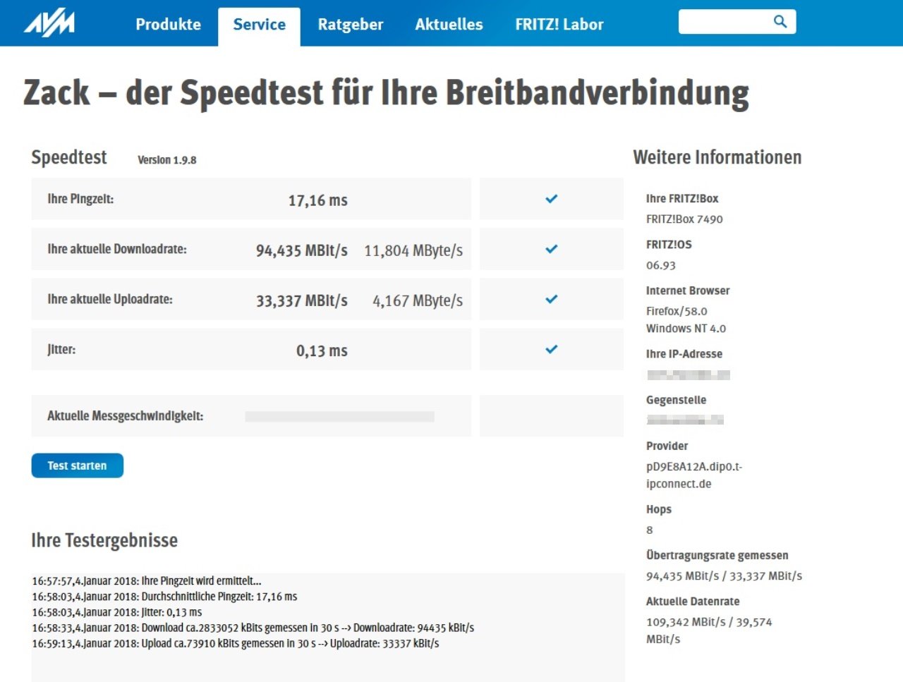Click the AVM logo
Viewport: 903px width, 682px height.
click(49, 23)
